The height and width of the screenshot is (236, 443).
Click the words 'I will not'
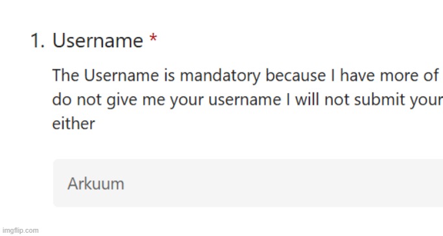[318, 100]
